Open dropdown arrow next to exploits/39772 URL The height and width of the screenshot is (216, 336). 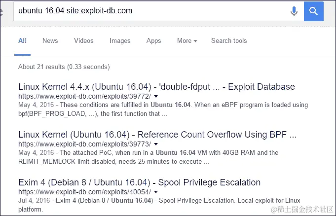tap(156, 96)
